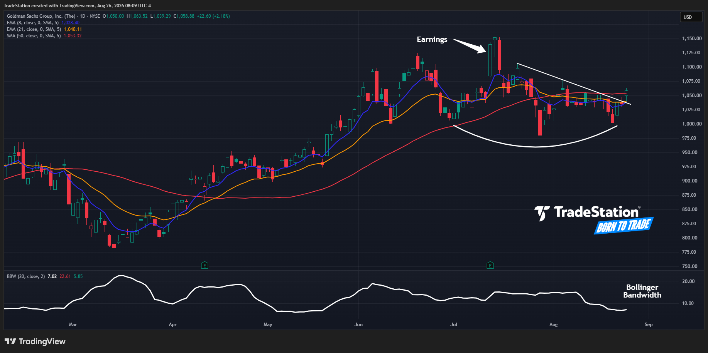Click the Jul label on time axis
This screenshot has height=353, width=708.
[454, 325]
